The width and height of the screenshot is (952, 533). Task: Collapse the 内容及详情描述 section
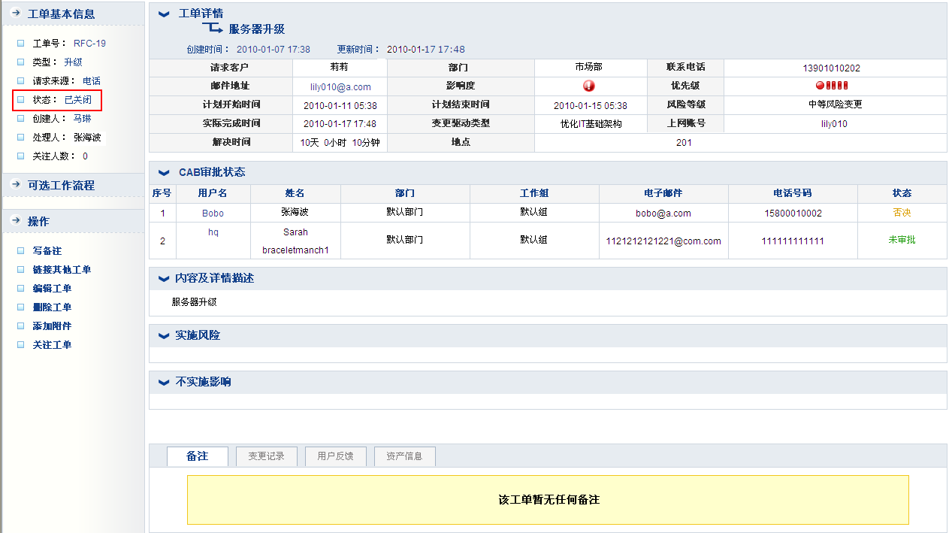click(164, 278)
